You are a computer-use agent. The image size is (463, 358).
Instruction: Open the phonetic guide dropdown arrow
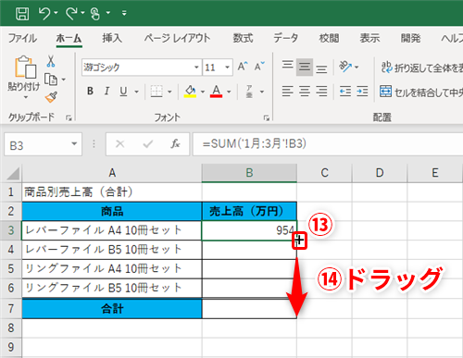[262, 92]
